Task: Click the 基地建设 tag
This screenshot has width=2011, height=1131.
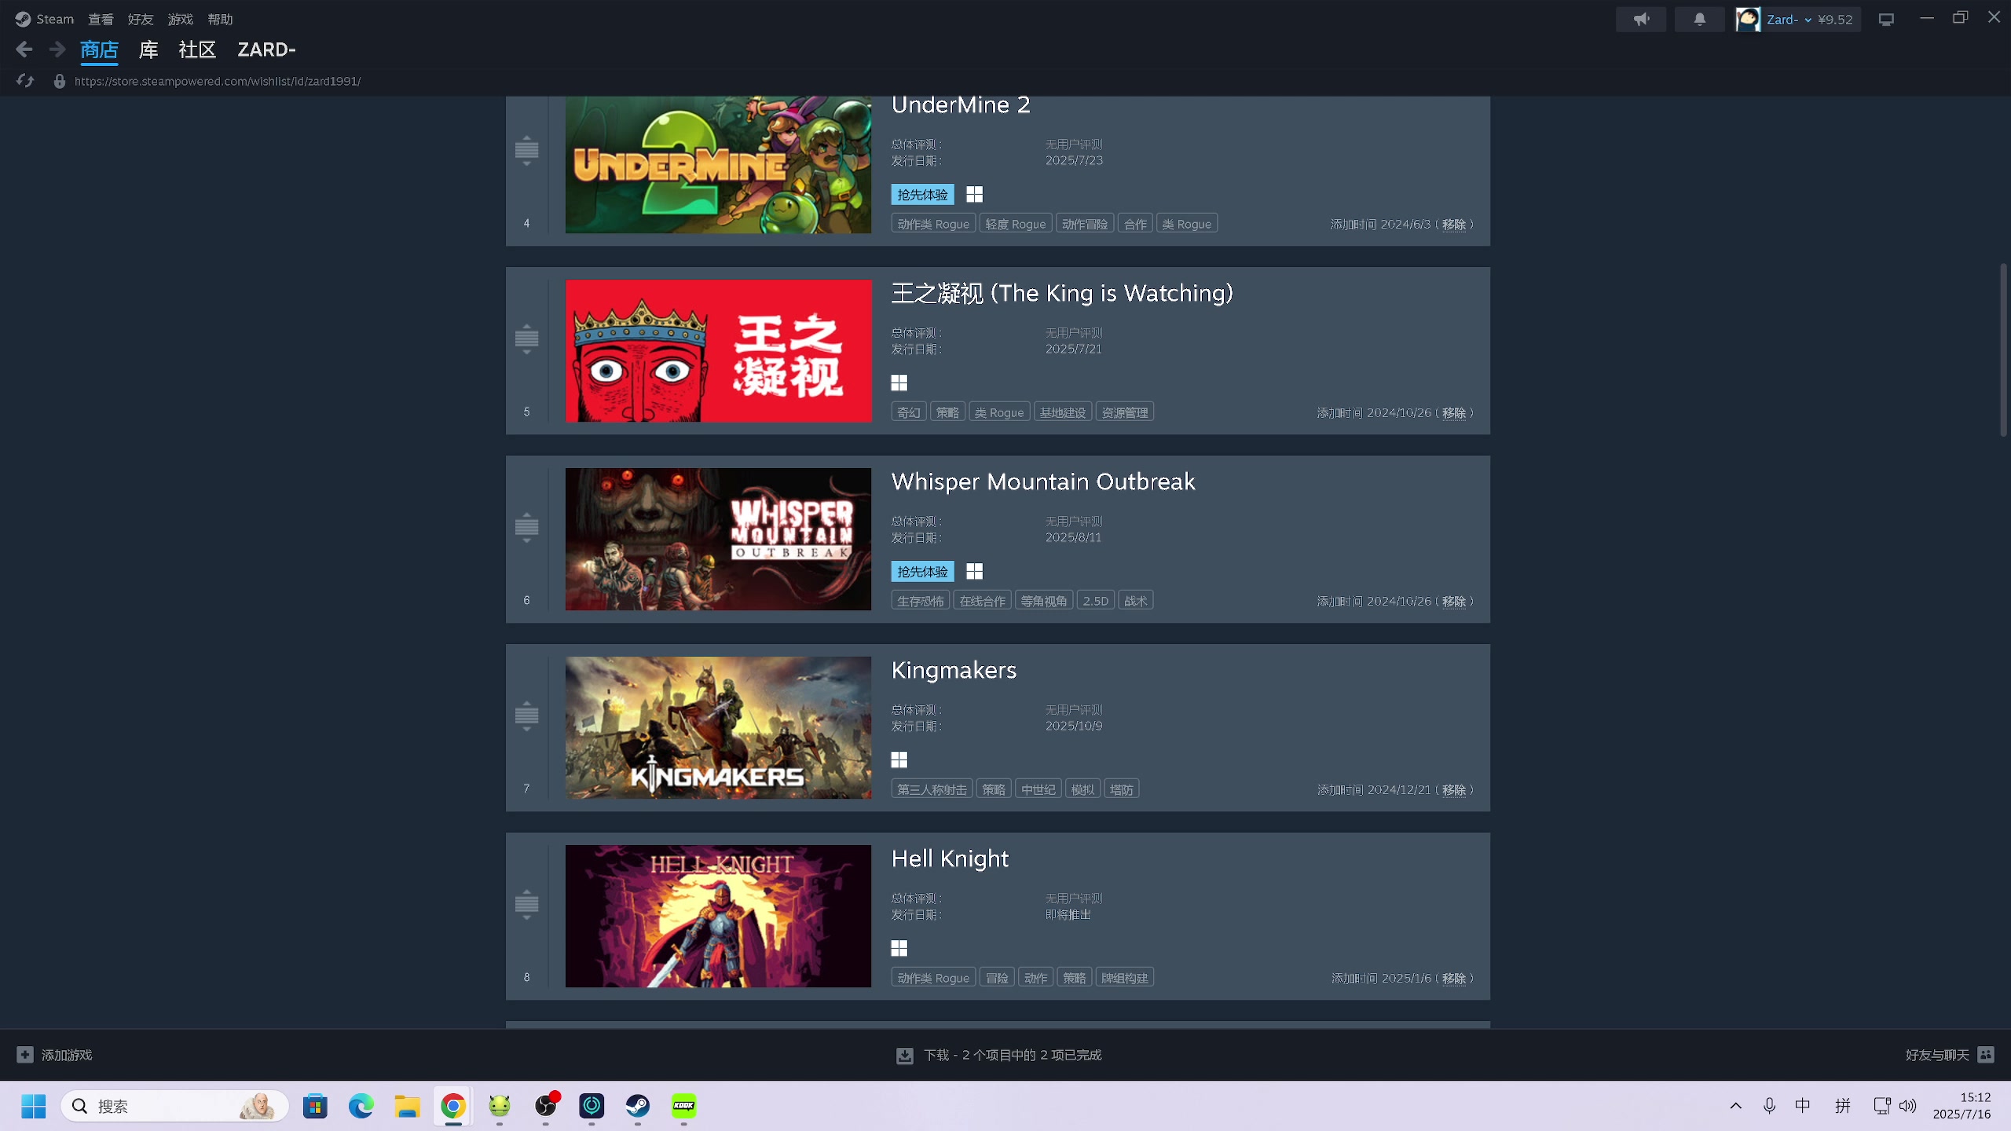Action: pos(1063,412)
